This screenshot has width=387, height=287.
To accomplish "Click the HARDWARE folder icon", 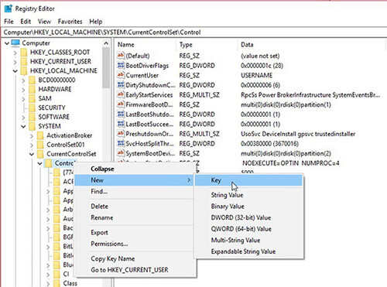I will coord(32,89).
